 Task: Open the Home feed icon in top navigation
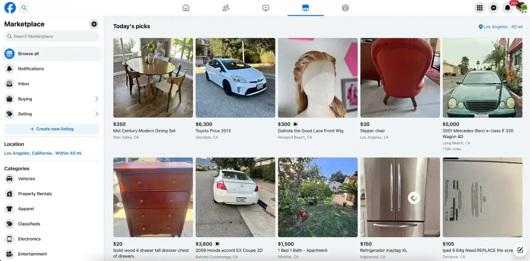[186, 8]
